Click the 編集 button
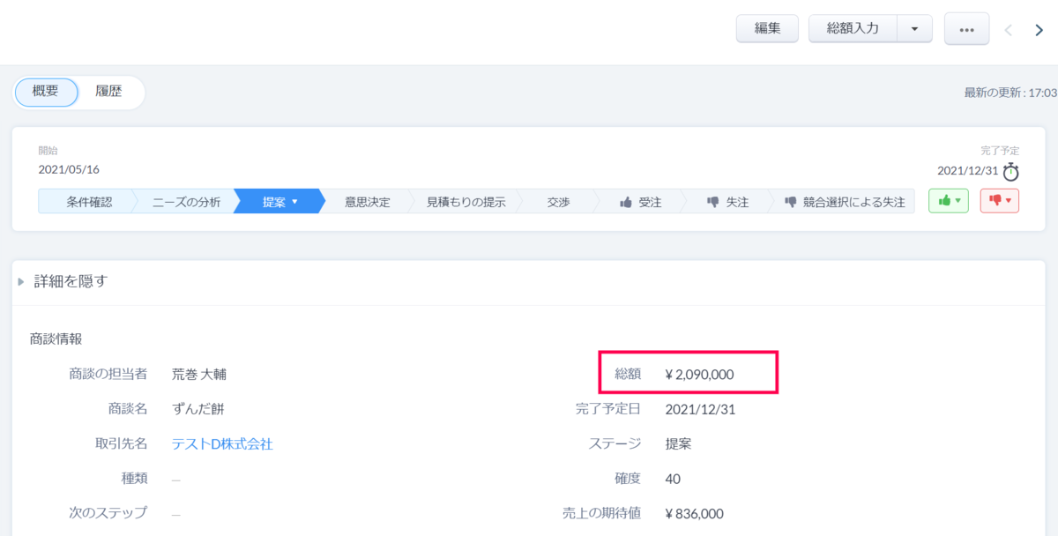Image resolution: width=1058 pixels, height=536 pixels. (x=767, y=28)
